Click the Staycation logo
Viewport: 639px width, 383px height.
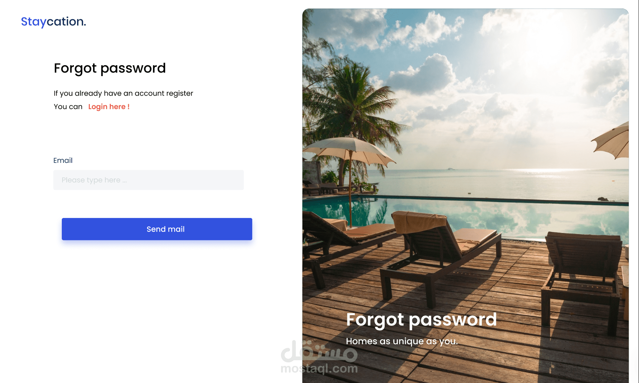(53, 22)
